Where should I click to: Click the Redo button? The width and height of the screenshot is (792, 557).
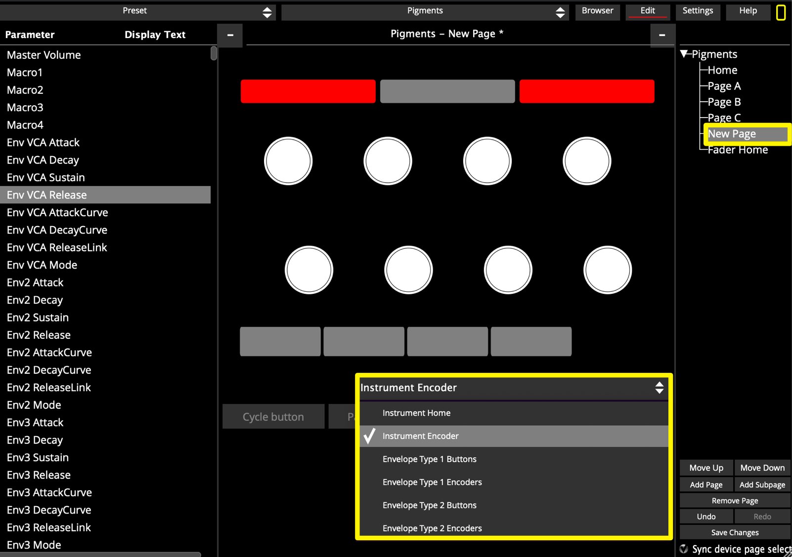pyautogui.click(x=762, y=517)
